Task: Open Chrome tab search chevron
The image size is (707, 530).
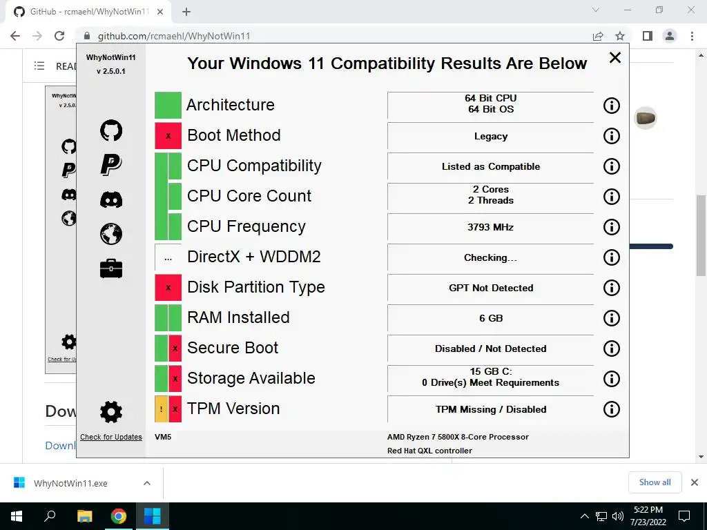Action: coord(596,10)
